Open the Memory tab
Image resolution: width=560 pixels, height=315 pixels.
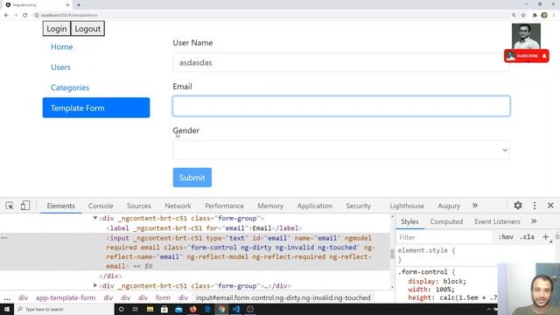point(270,206)
